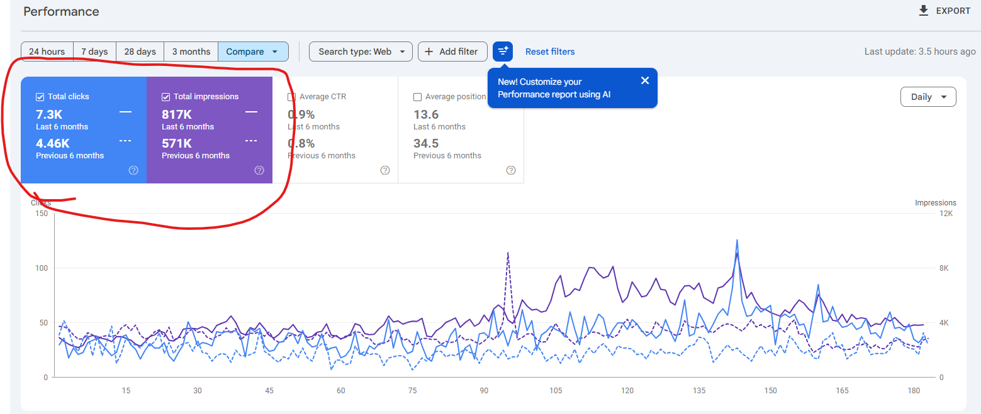Click the Last update: 3.5 hours ago text
The width and height of the screenshot is (981, 414).
(920, 52)
